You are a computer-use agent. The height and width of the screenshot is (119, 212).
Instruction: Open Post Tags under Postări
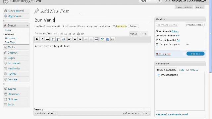10,42
